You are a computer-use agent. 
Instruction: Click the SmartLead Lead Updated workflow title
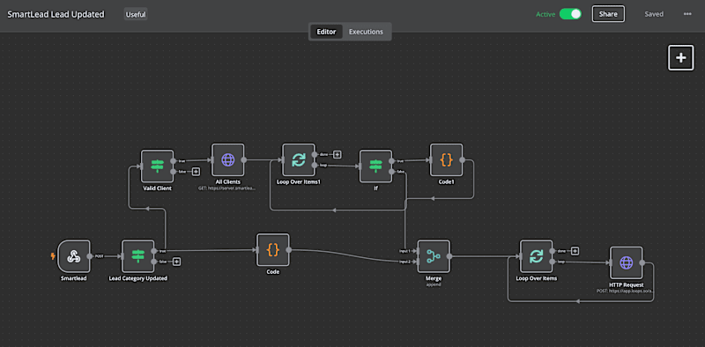pyautogui.click(x=56, y=14)
